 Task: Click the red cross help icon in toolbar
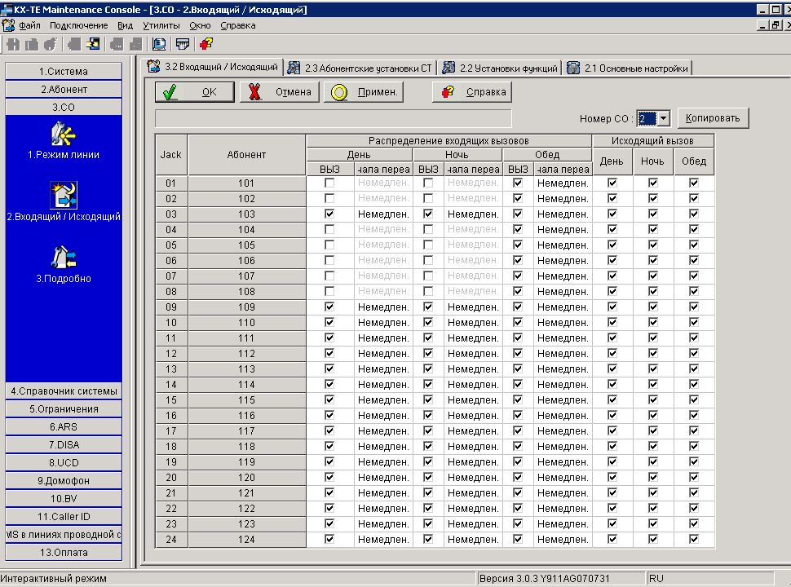click(205, 44)
